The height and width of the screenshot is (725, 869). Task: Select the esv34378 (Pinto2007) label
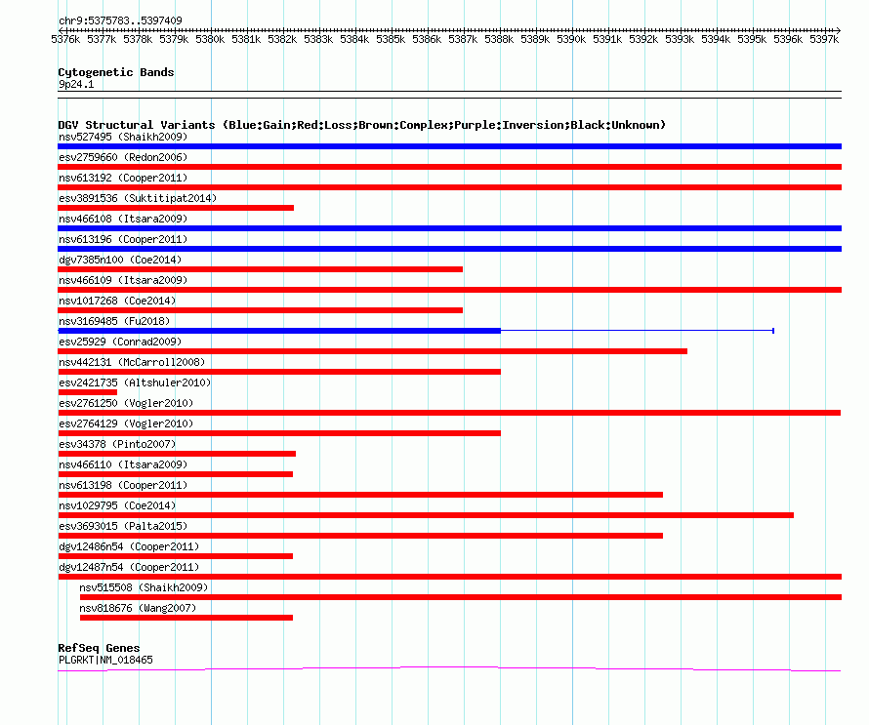117,444
